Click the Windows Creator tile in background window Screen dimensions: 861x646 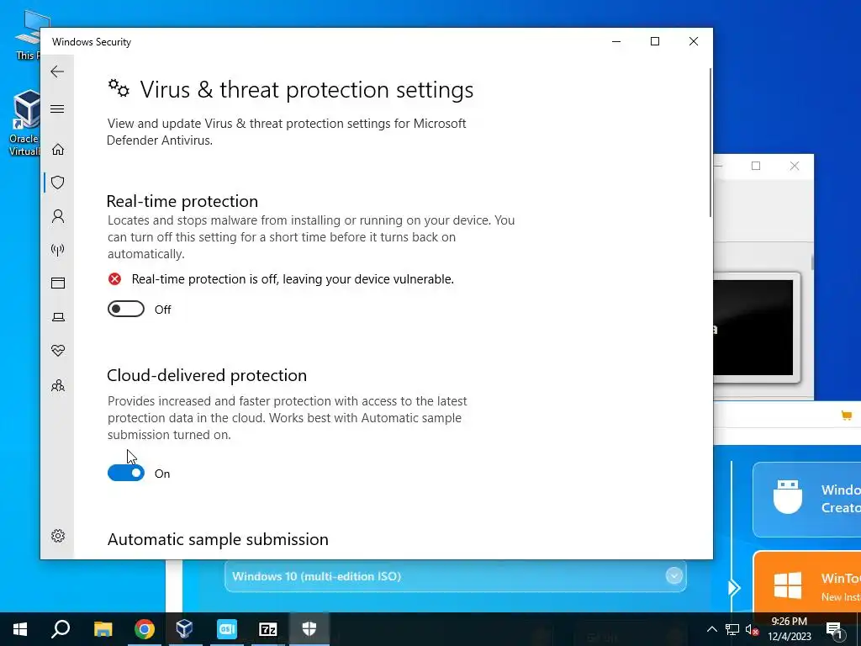point(807,499)
